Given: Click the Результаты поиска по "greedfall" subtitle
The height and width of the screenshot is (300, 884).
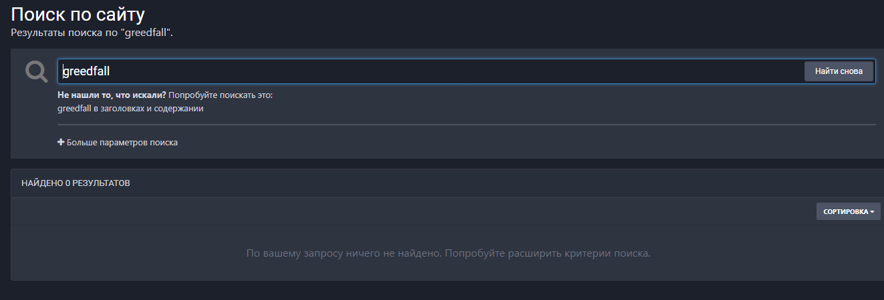Looking at the screenshot, I should pyautogui.click(x=92, y=32).
